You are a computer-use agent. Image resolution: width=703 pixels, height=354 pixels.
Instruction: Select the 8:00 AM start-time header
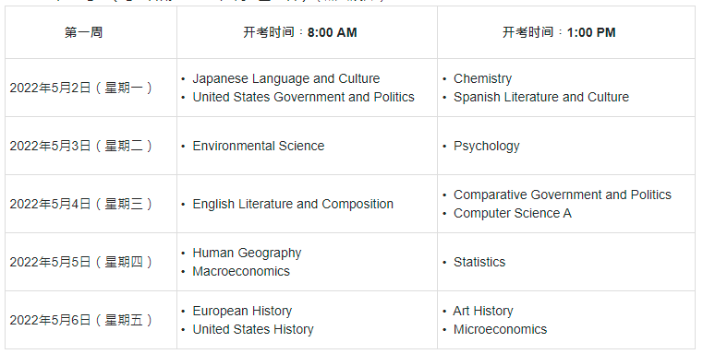coord(300,32)
